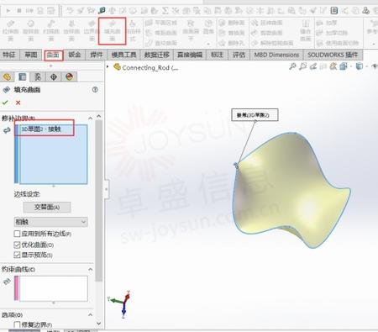Toggle the 优化曲面 checkbox
The image size is (378, 332).
tap(17, 245)
